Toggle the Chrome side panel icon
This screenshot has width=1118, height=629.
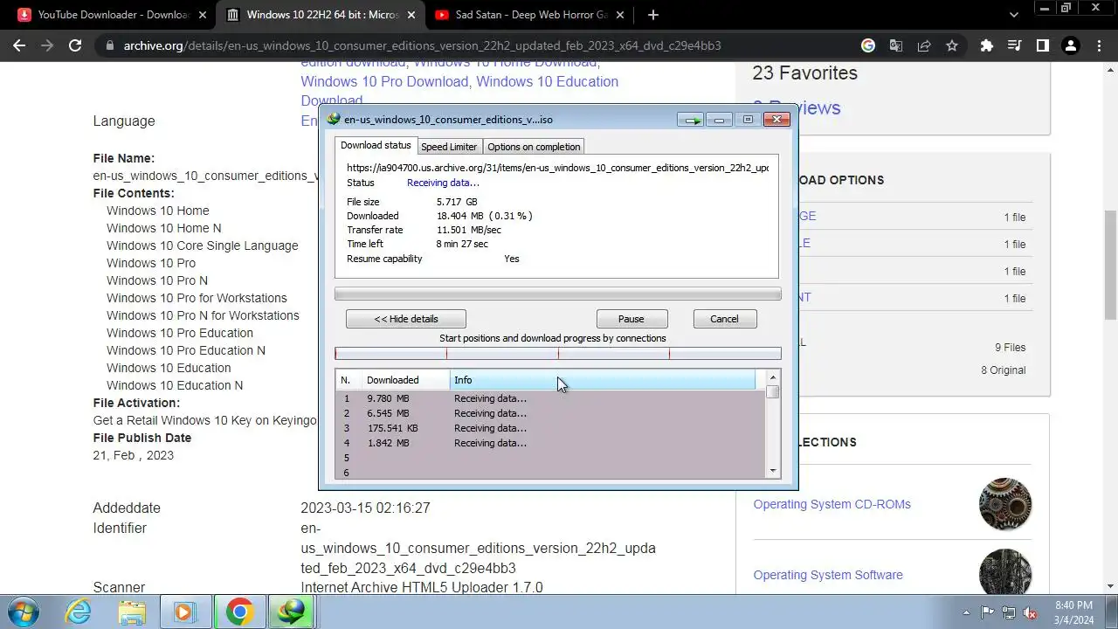[x=1042, y=45]
